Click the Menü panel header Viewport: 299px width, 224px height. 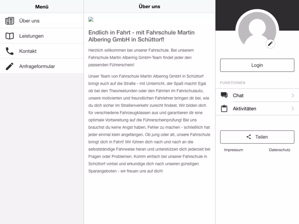click(x=42, y=7)
